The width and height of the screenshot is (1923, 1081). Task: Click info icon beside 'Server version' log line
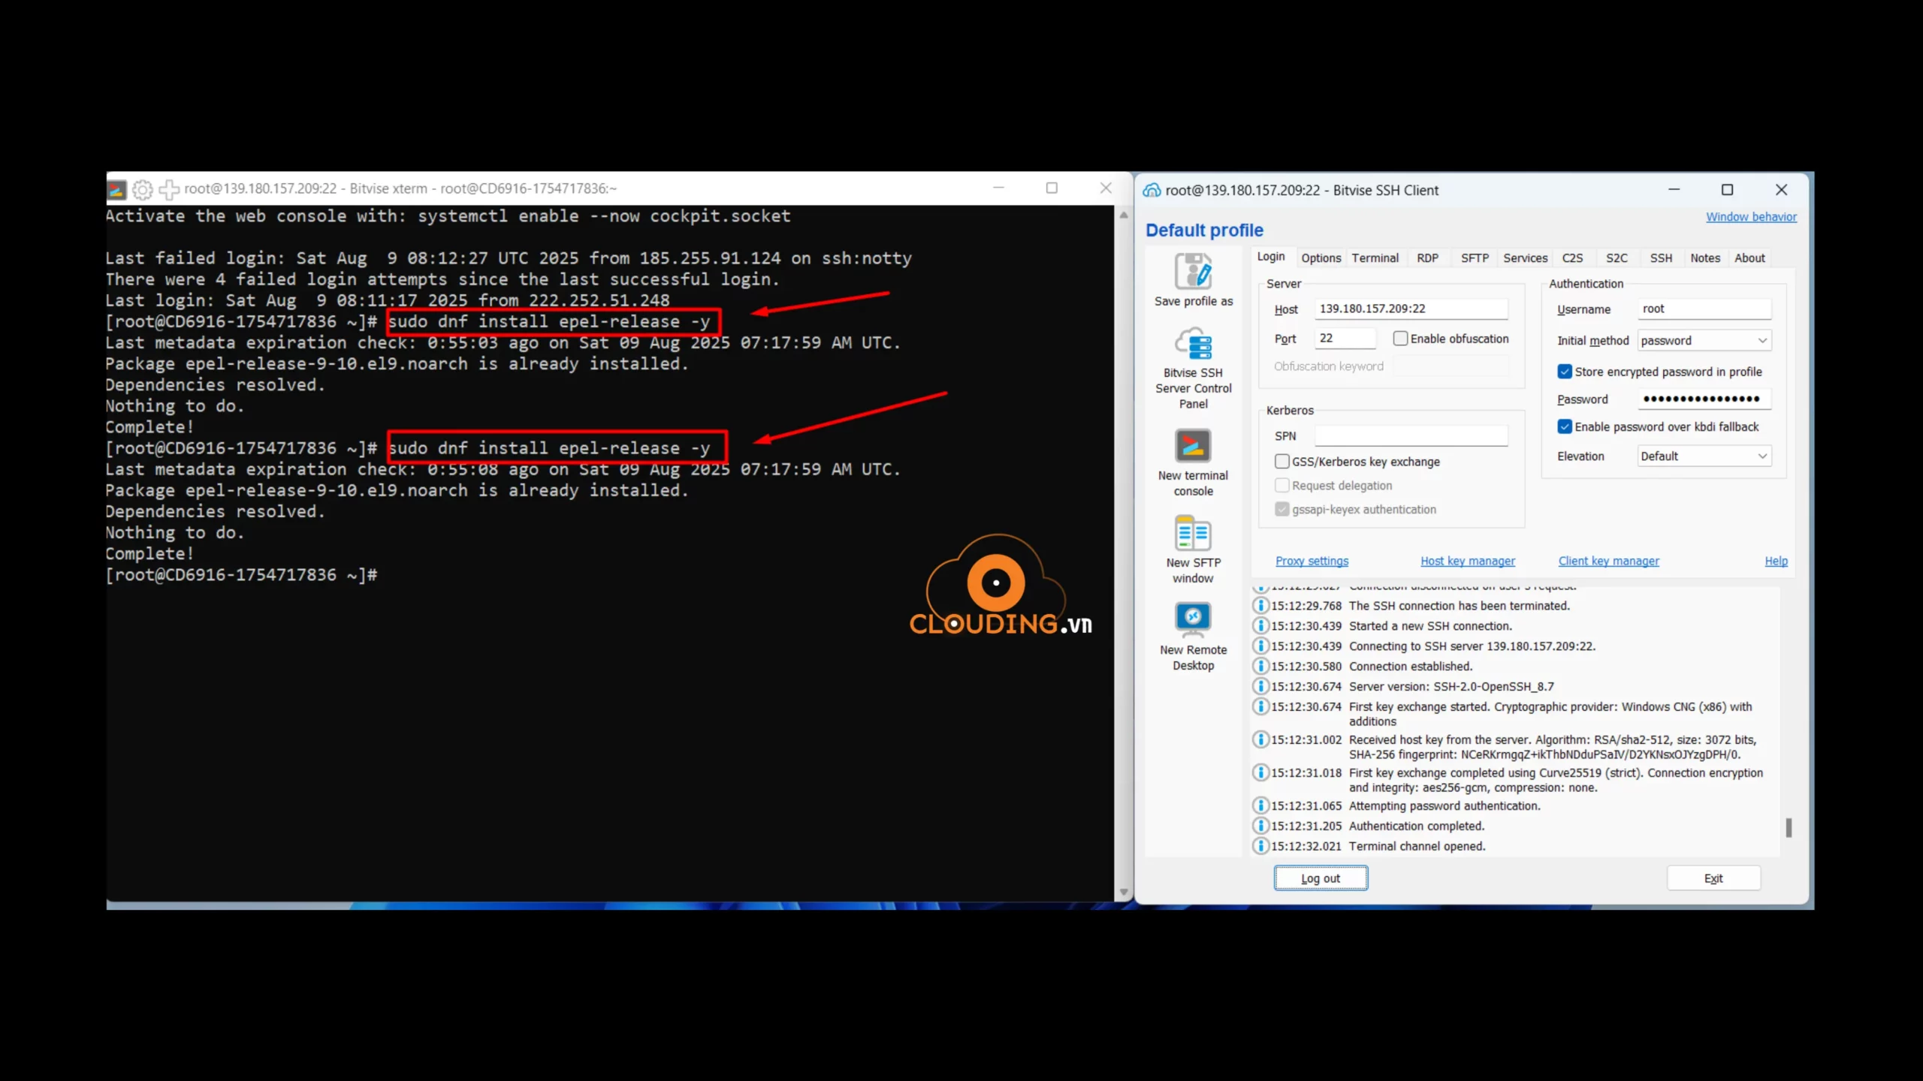point(1260,686)
